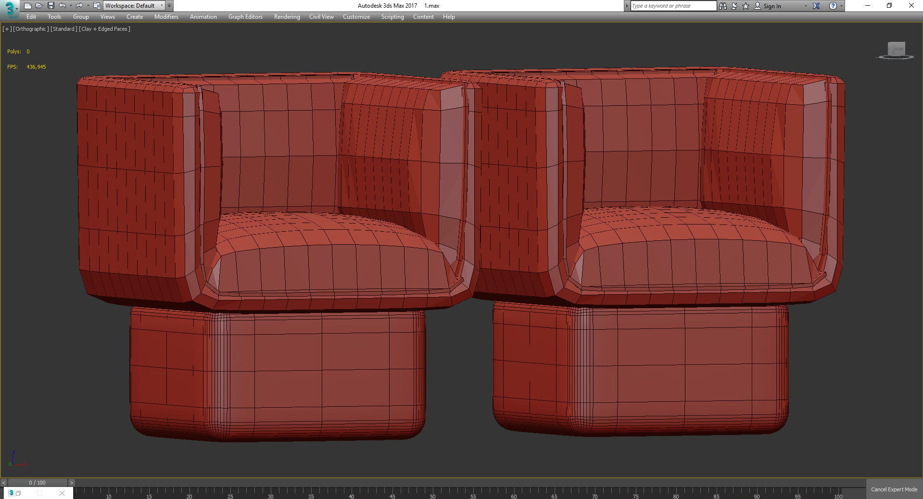Open viewport [+] general menu
Viewport: 923px width, 499px height.
point(7,29)
